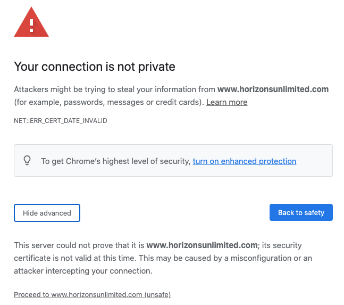This screenshot has width=344, height=305.
Task: Click the red warning triangle icon
Action: (x=31, y=22)
